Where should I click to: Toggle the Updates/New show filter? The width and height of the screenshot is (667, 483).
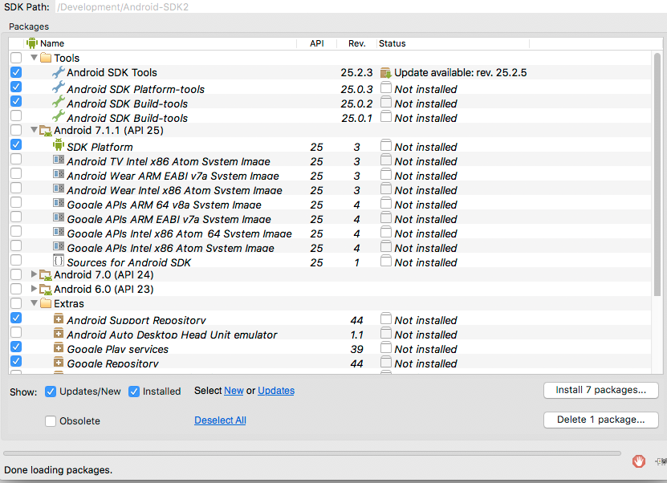tap(51, 392)
